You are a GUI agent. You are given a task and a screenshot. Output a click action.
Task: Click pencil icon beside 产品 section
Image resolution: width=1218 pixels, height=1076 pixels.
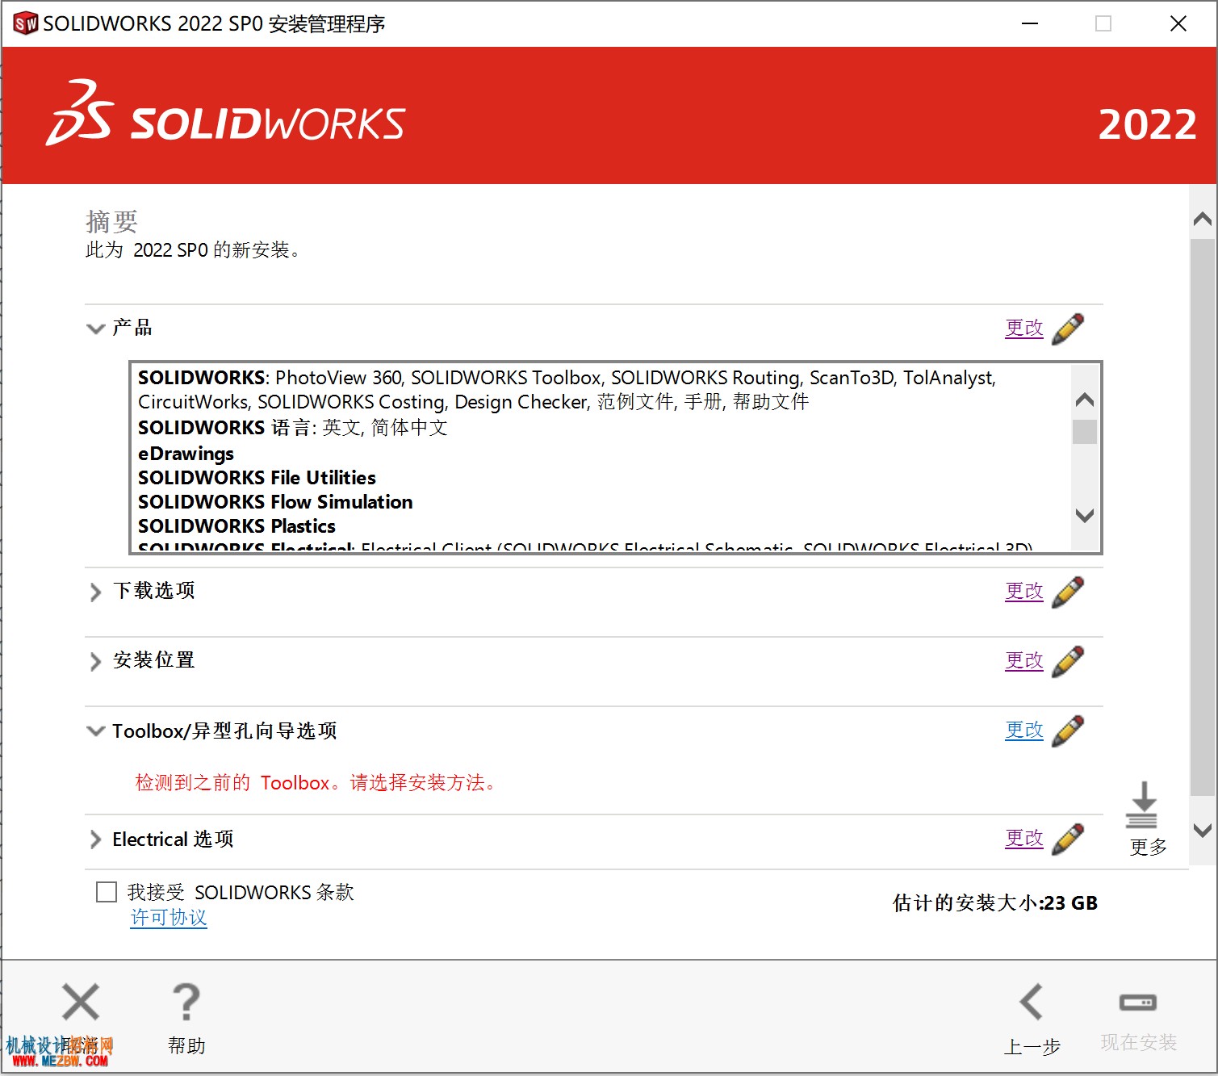(1068, 329)
